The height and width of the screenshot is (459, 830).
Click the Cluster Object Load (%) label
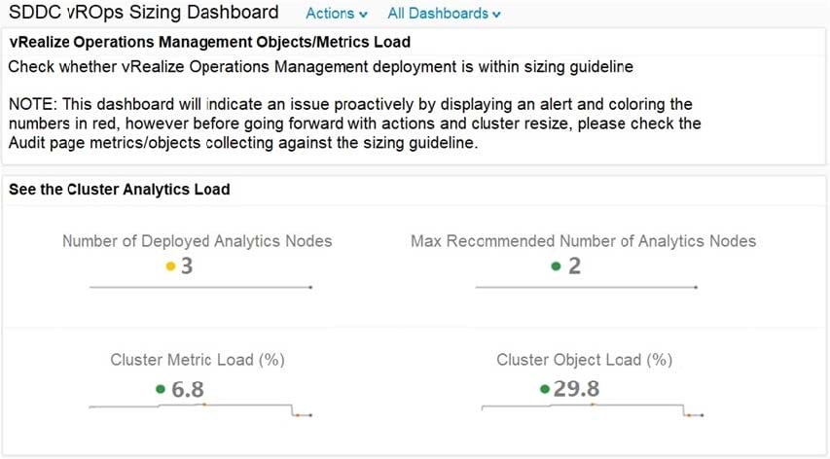pos(584,360)
